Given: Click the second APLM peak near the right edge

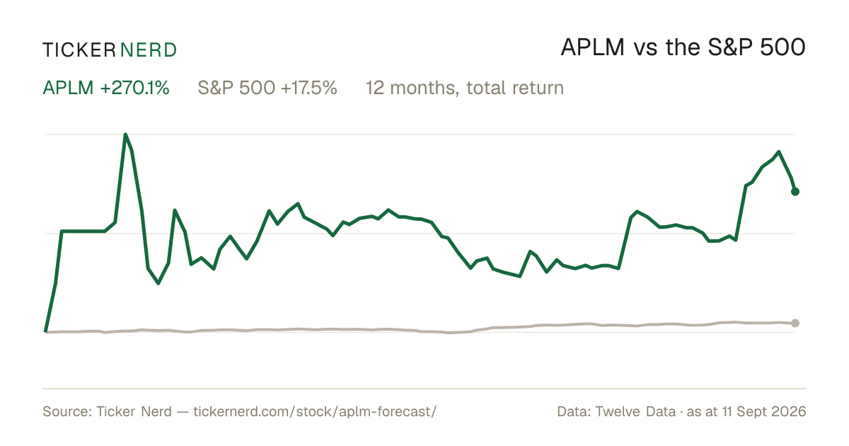Looking at the screenshot, I should coord(779,152).
